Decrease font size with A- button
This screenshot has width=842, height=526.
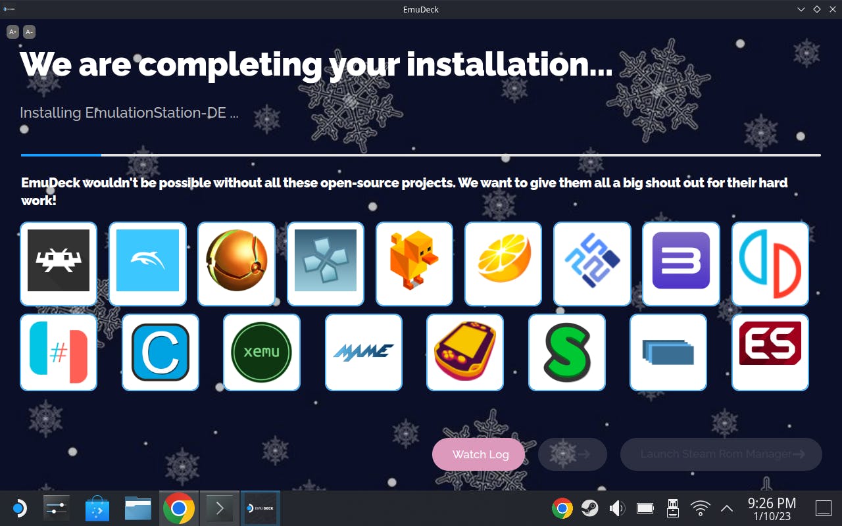[x=29, y=32]
